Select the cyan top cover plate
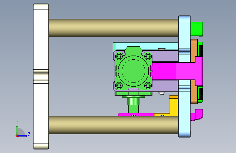 pos(145,46)
